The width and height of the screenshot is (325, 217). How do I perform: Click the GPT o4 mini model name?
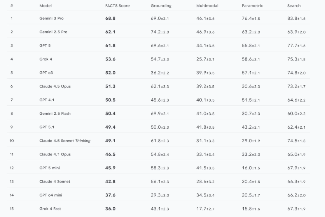point(51,195)
